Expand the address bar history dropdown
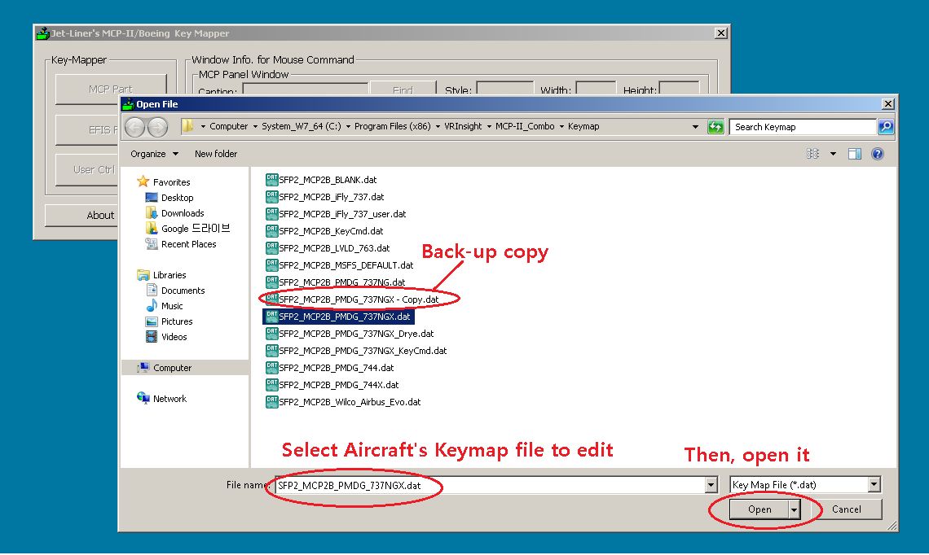The image size is (929, 555). pos(695,127)
